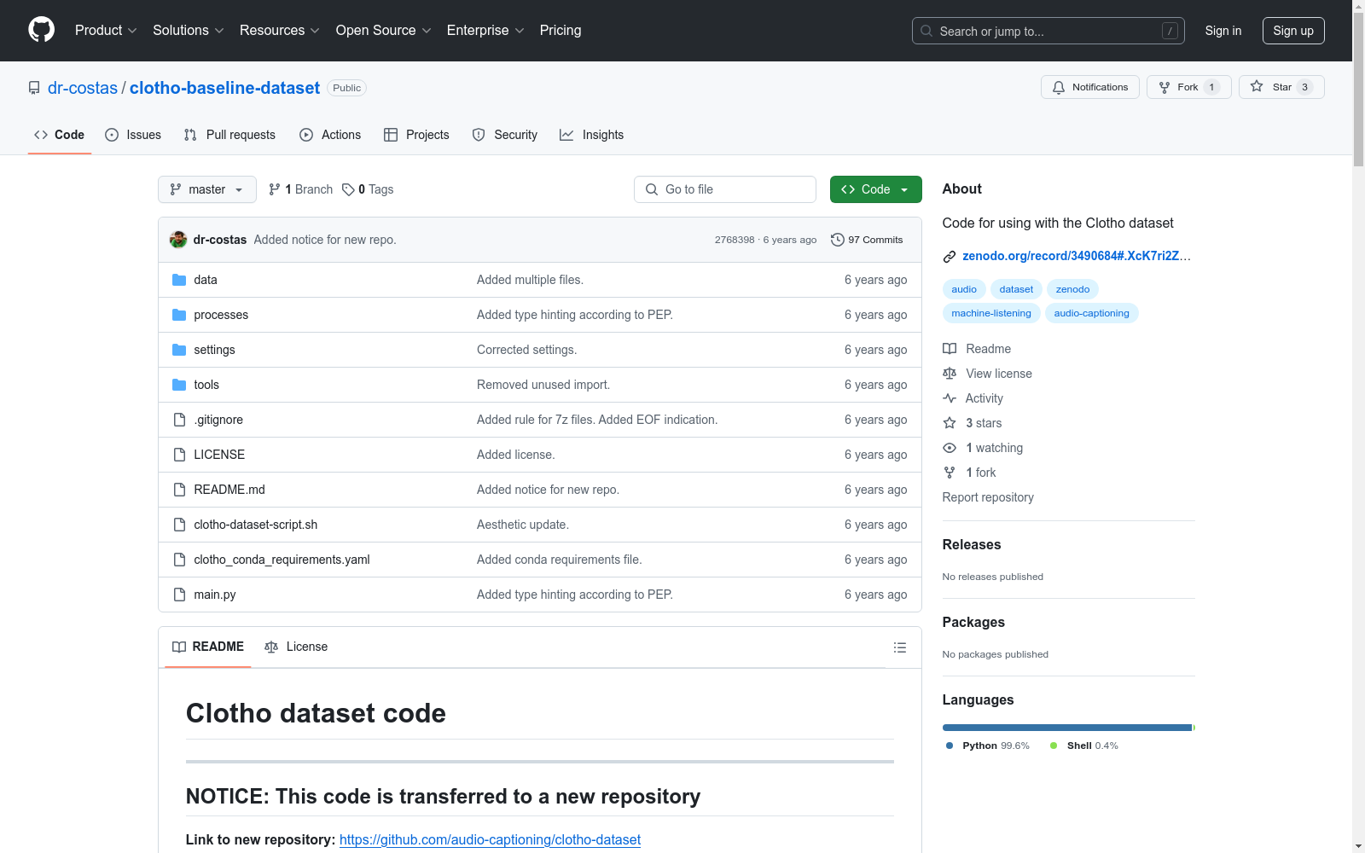
Task: Click the pulse icon beside Activity
Action: click(950, 398)
